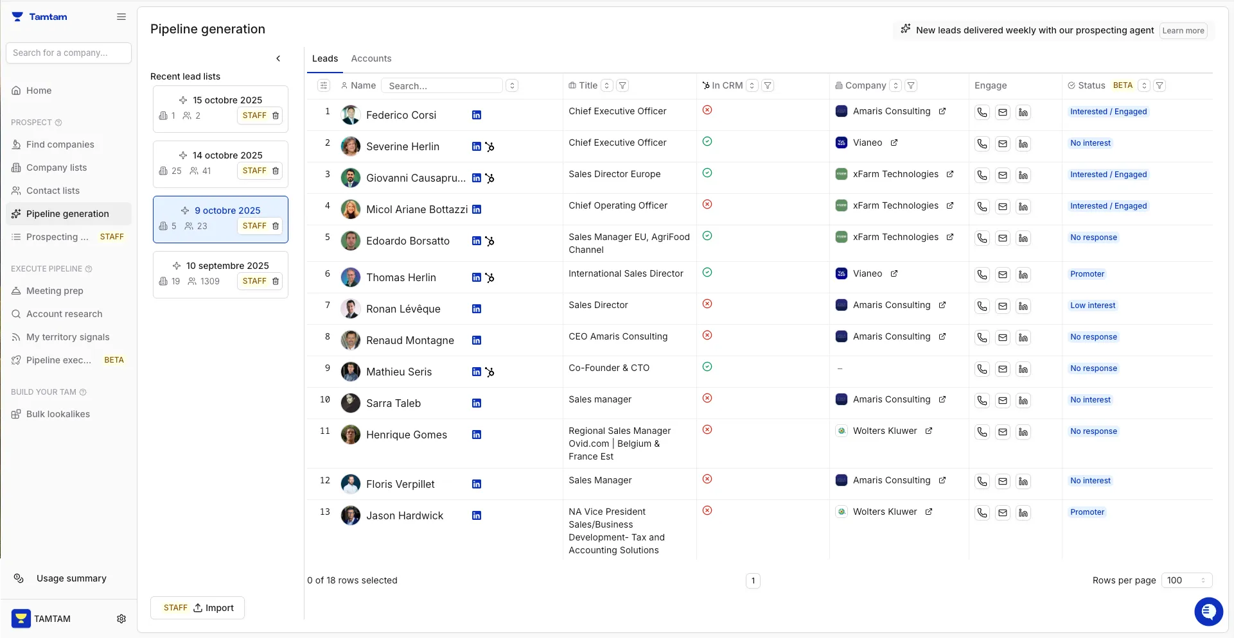Sort leads by Status column

coord(1144,85)
